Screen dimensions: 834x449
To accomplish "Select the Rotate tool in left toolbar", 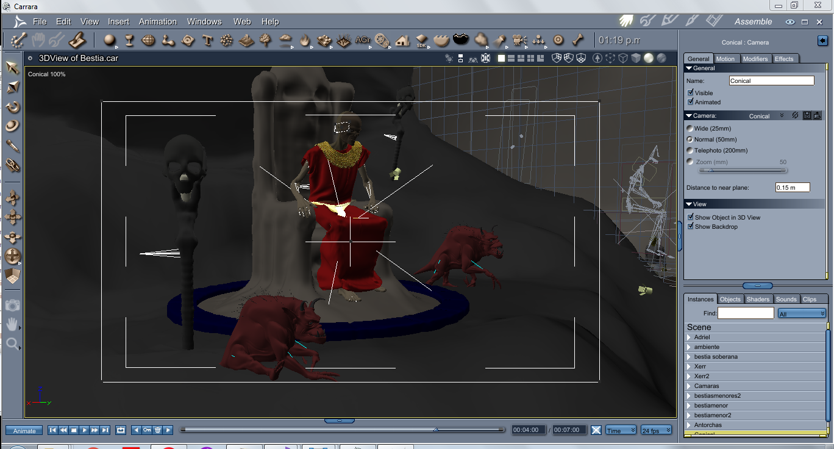I will (13, 107).
